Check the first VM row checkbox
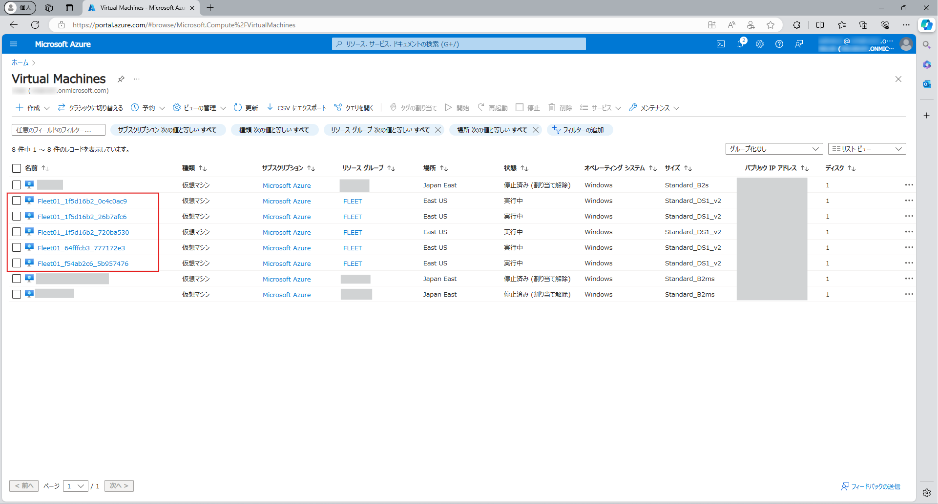This screenshot has width=938, height=504. [x=17, y=185]
